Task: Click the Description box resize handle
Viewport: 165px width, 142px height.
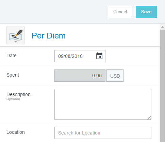Action: coord(150,118)
